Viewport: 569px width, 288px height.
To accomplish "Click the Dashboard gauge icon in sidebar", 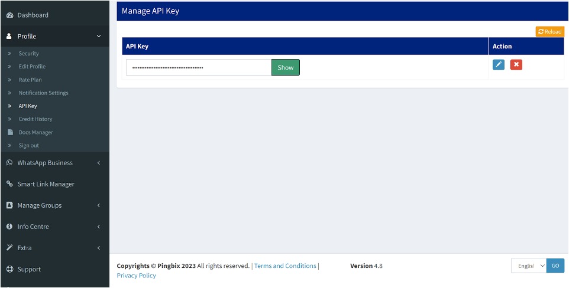I will pyautogui.click(x=9, y=15).
